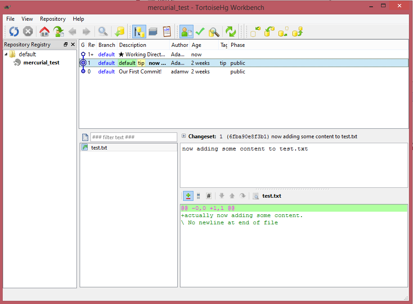Viewport: 413px width, 304px height.
Task: Click the Back arrow in the toolbar
Action: pyautogui.click(x=72, y=32)
